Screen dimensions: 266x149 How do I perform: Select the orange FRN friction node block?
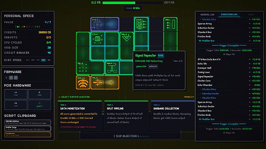coord(105,82)
